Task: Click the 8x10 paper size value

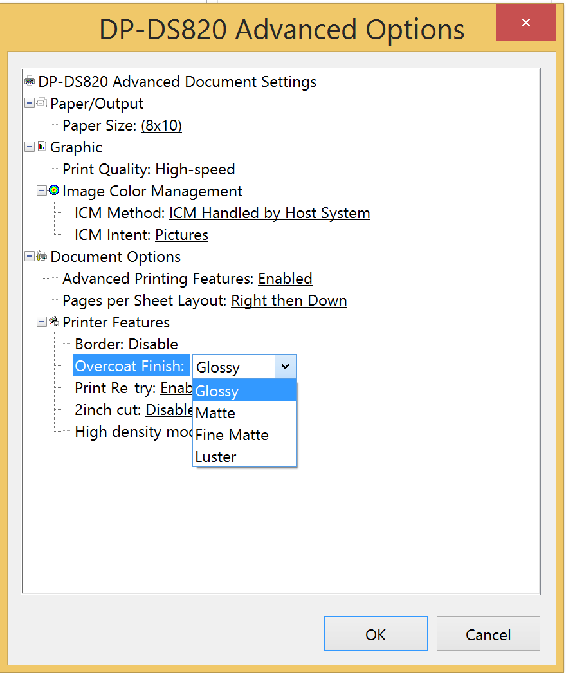Action: click(x=161, y=125)
